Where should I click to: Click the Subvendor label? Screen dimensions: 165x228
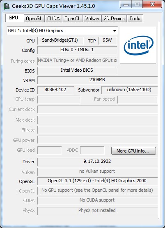coord(89,90)
